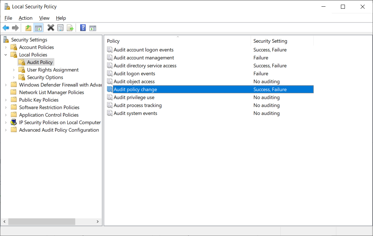Collapse the Local Policies node
The image size is (373, 236).
5,54
